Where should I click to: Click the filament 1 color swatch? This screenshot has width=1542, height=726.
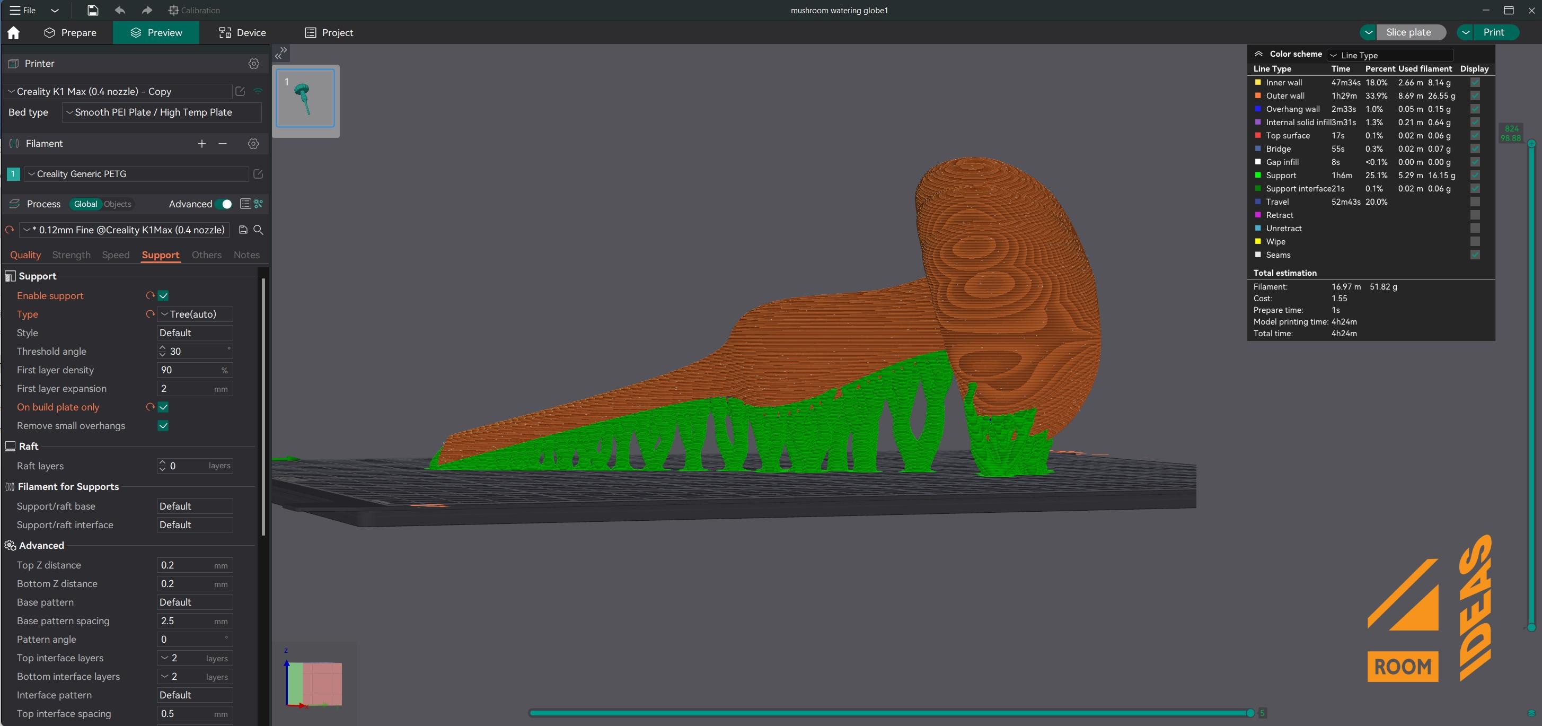coord(13,174)
